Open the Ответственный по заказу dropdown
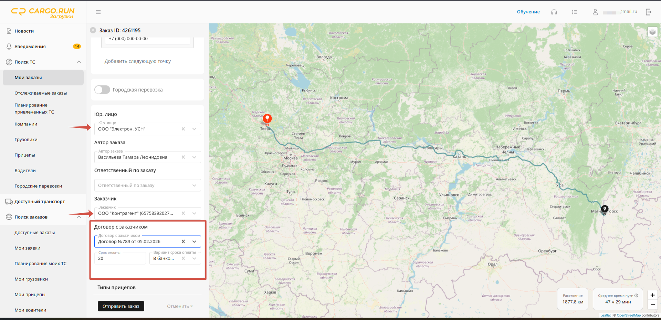 148,185
